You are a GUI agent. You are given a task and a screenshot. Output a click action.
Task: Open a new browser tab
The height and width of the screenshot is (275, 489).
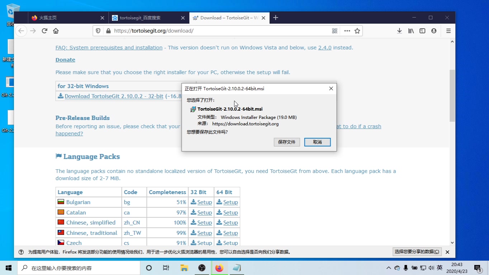[275, 18]
